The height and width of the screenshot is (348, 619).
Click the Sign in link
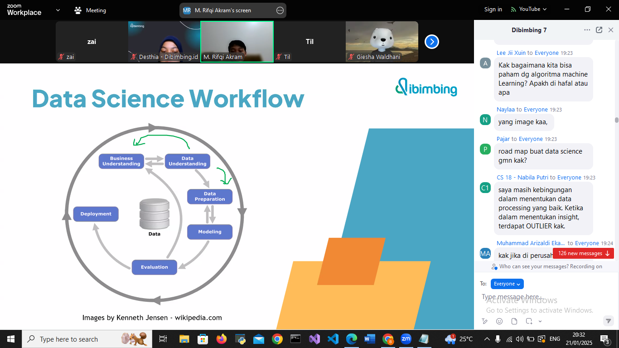[x=493, y=9]
